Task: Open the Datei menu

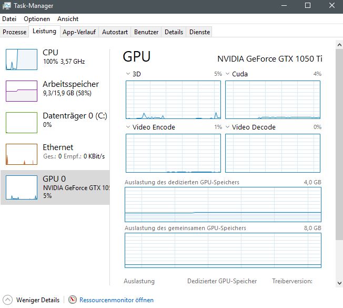Action: 9,18
